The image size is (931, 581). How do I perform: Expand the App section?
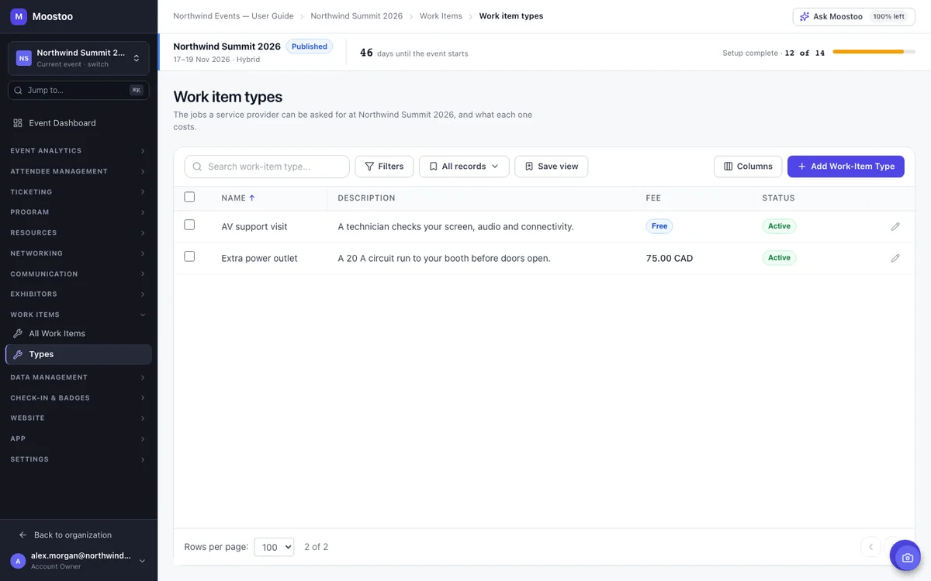pyautogui.click(x=78, y=439)
